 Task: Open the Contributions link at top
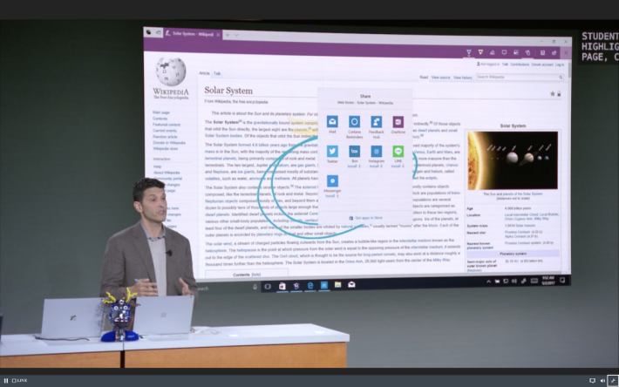point(520,64)
